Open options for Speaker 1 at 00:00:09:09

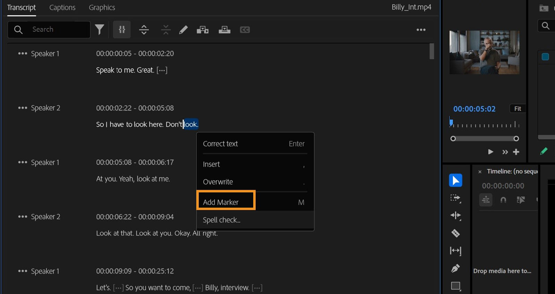point(23,271)
